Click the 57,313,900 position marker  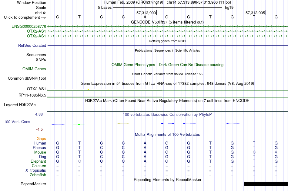tap(146, 13)
